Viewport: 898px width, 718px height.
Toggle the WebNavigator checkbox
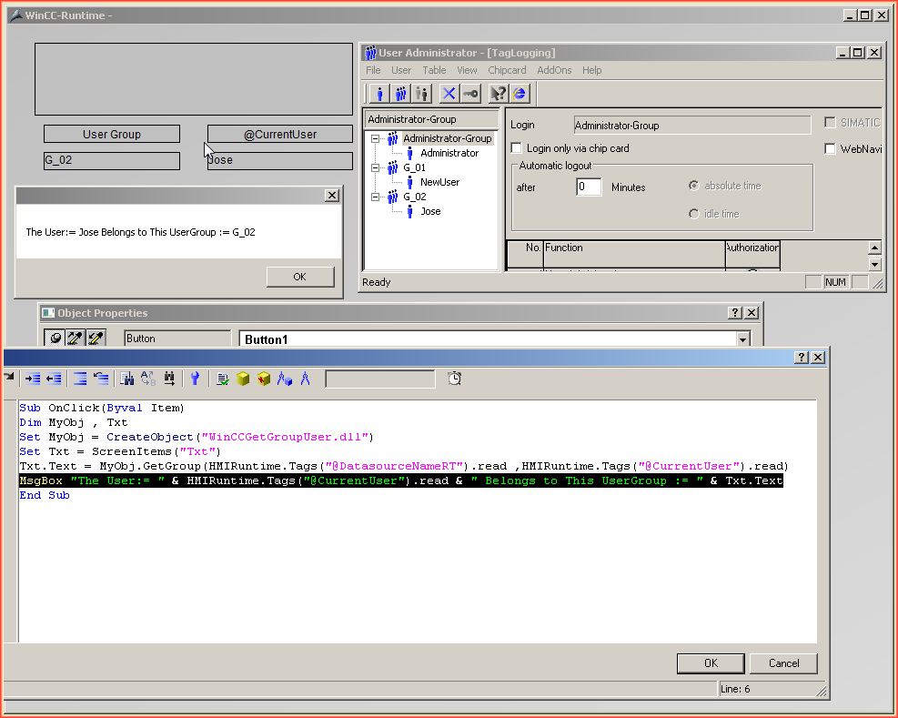(830, 149)
